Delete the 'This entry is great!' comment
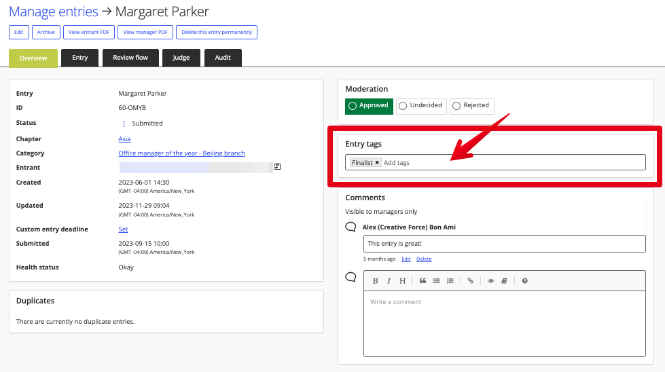Viewport: 665px width, 372px height. [424, 259]
